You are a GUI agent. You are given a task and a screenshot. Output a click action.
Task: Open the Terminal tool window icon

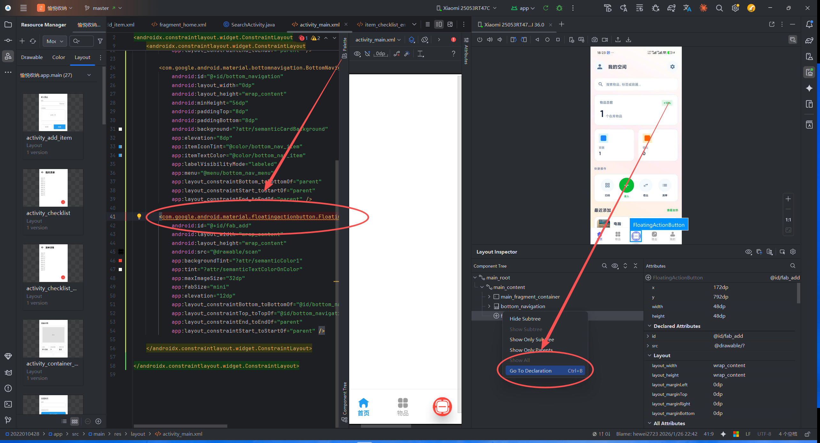(8, 404)
